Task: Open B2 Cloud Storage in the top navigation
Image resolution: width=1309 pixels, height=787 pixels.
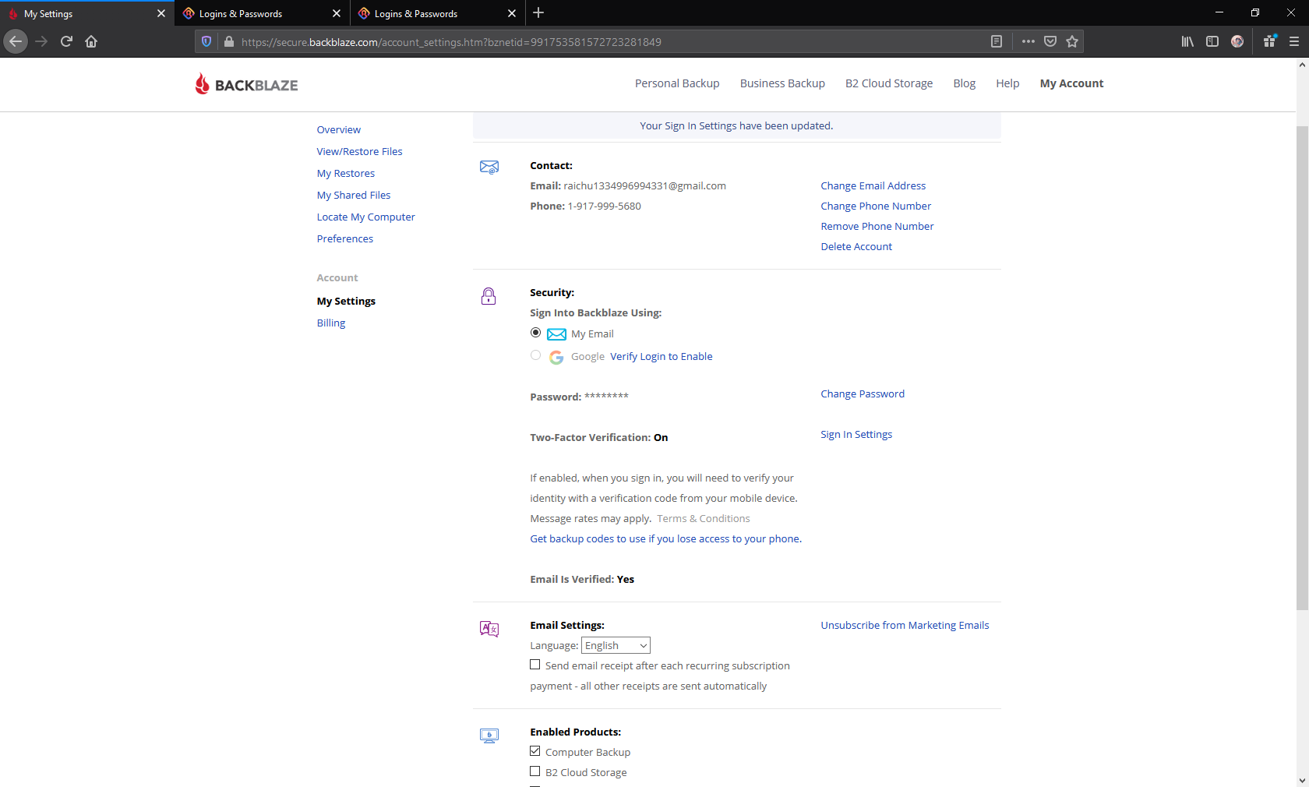Action: pyautogui.click(x=889, y=83)
